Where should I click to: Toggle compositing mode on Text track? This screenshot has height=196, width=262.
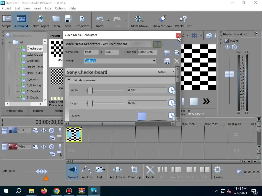point(52,138)
